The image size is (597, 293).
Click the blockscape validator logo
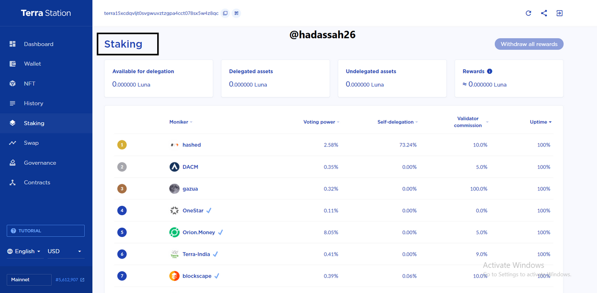[174, 276]
